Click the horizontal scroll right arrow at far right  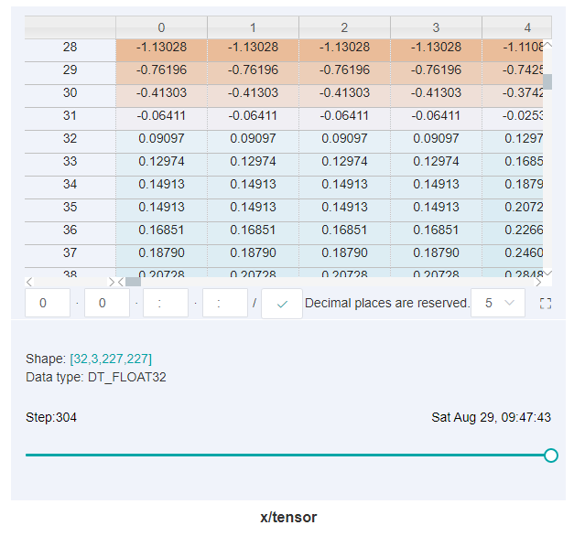(x=538, y=282)
